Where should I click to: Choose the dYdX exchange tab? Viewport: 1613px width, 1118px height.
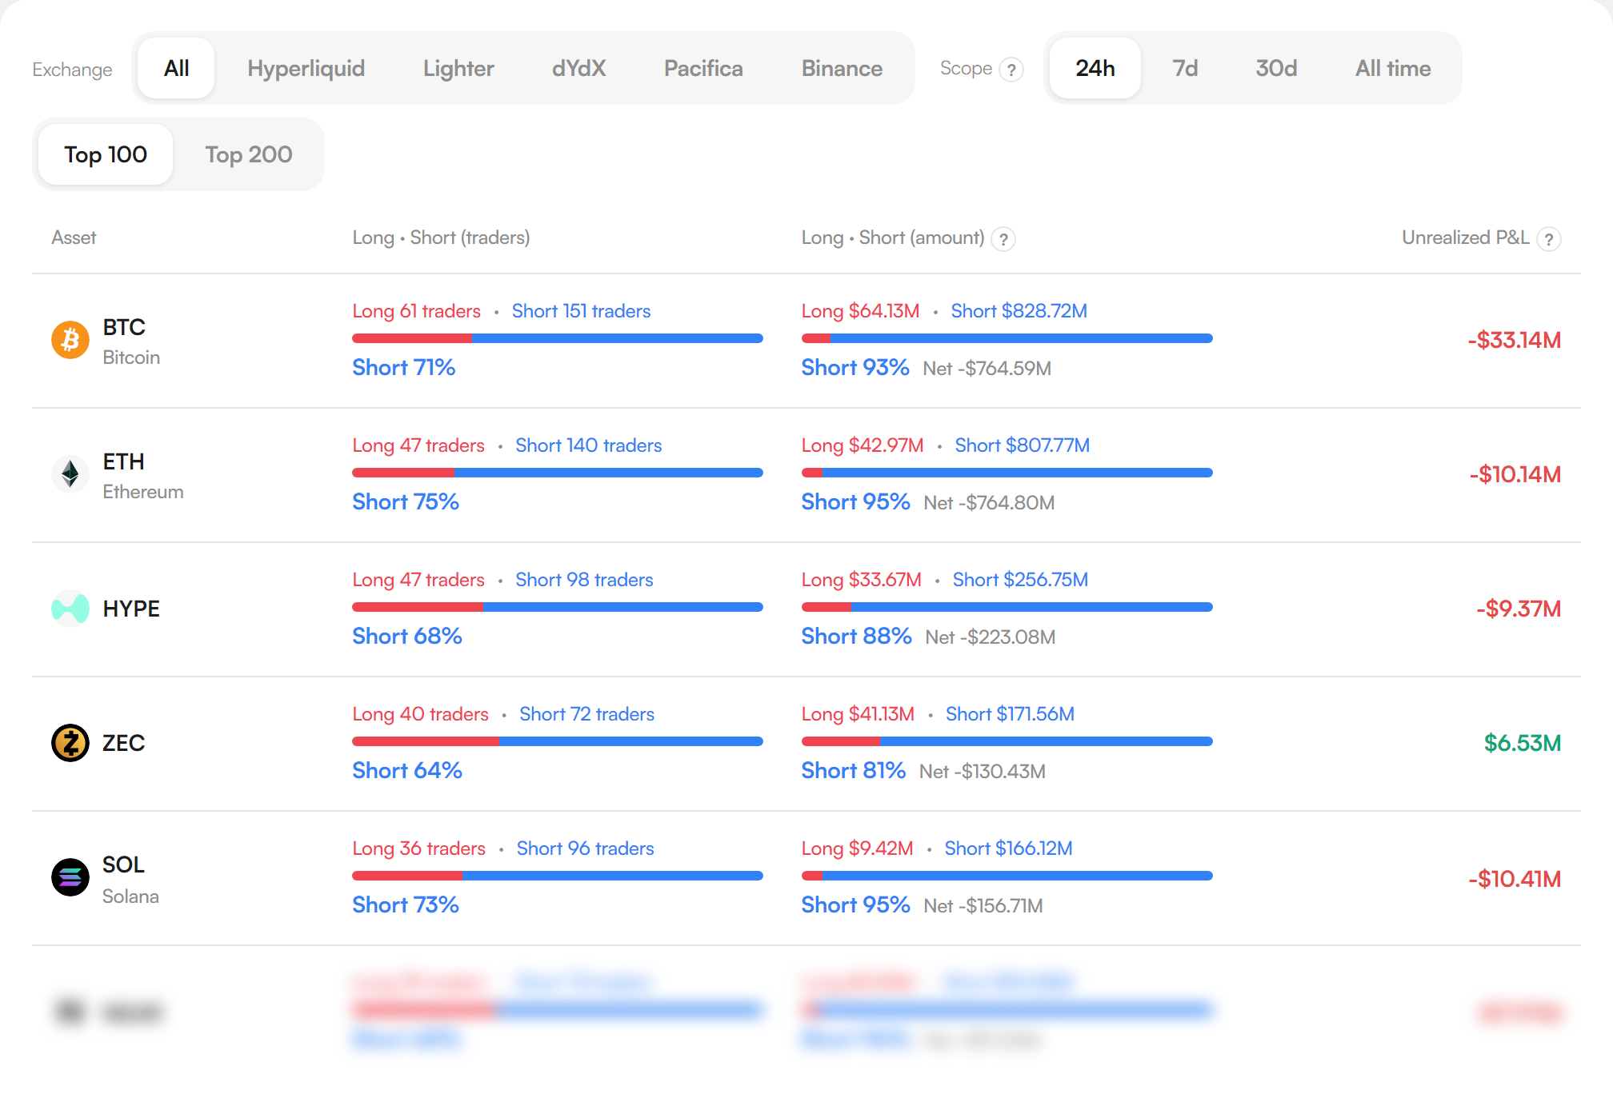pyautogui.click(x=579, y=68)
